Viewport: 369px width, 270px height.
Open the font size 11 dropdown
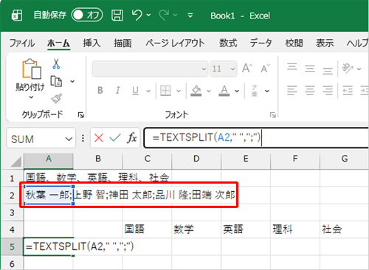click(x=232, y=69)
